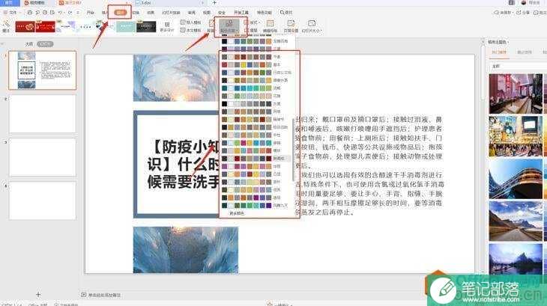The image size is (547, 306).
Task: Select the black design template thumbnail
Action: point(146,26)
